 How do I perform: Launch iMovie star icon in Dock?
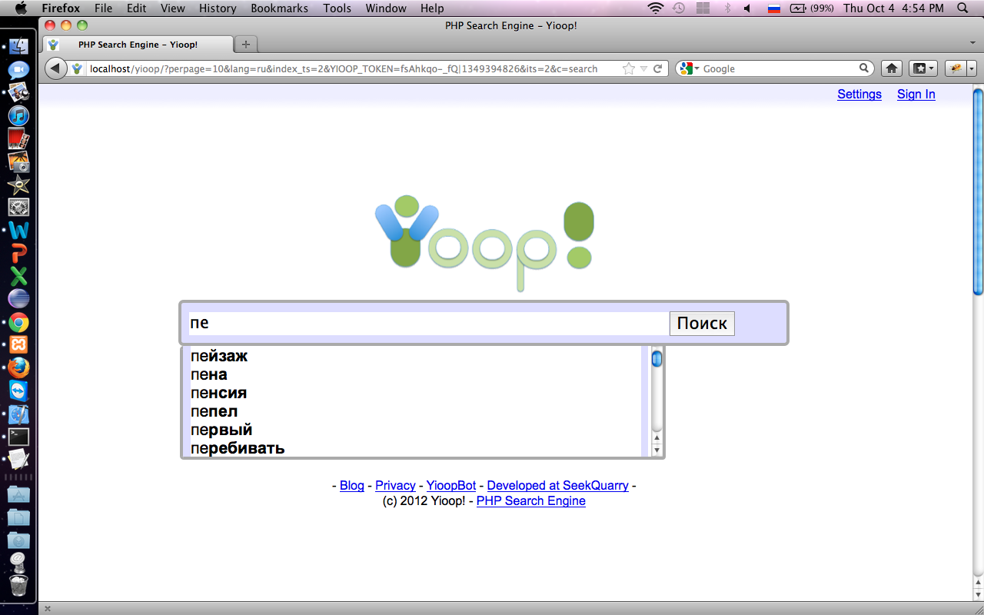tap(18, 184)
